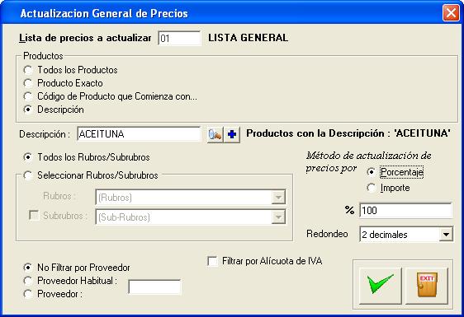Screen dimensions: 464x317
Task: Open the Redondeo decimals dropdown
Action: 446,235
